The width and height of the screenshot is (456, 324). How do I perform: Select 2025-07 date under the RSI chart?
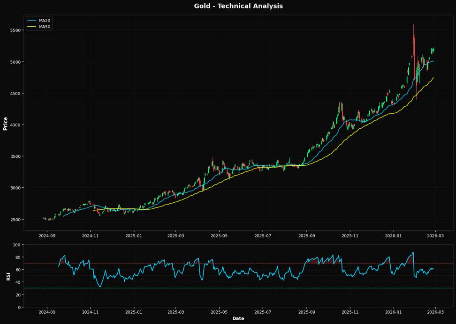pos(263,312)
